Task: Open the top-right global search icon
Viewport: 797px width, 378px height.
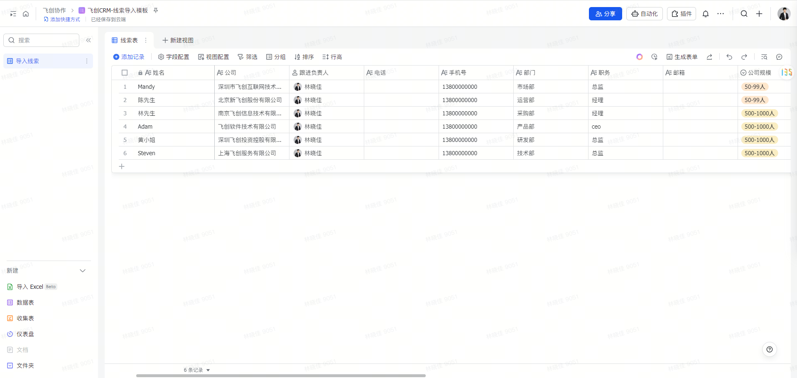Action: click(x=744, y=14)
